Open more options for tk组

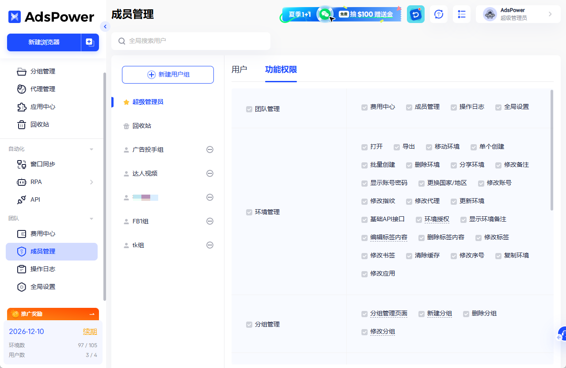(210, 245)
